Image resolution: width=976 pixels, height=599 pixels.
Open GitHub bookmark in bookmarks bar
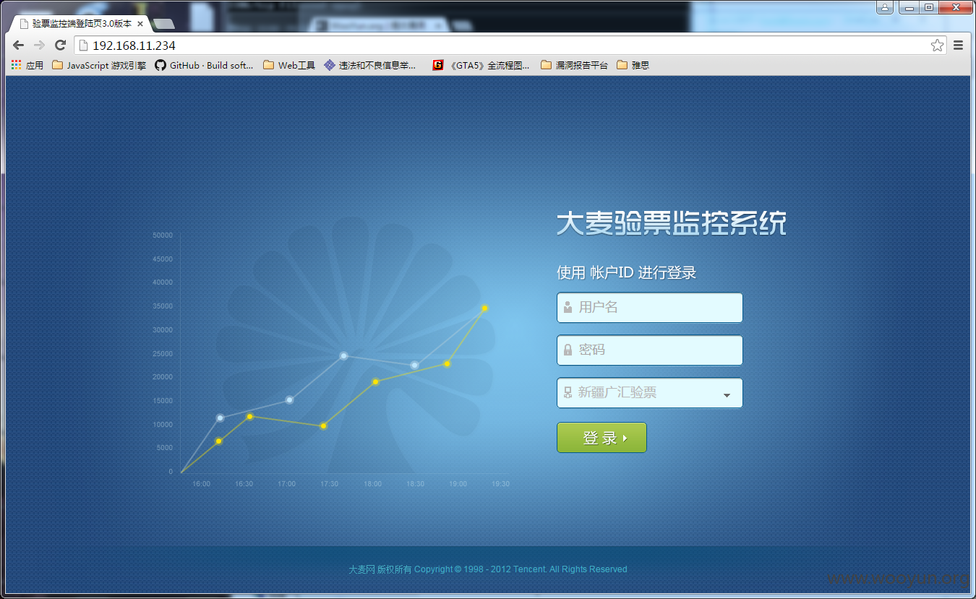tap(205, 65)
